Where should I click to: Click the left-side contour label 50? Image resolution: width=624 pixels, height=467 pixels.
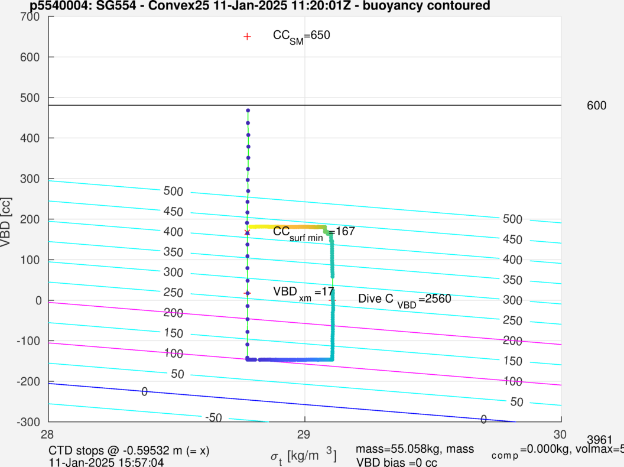point(177,374)
